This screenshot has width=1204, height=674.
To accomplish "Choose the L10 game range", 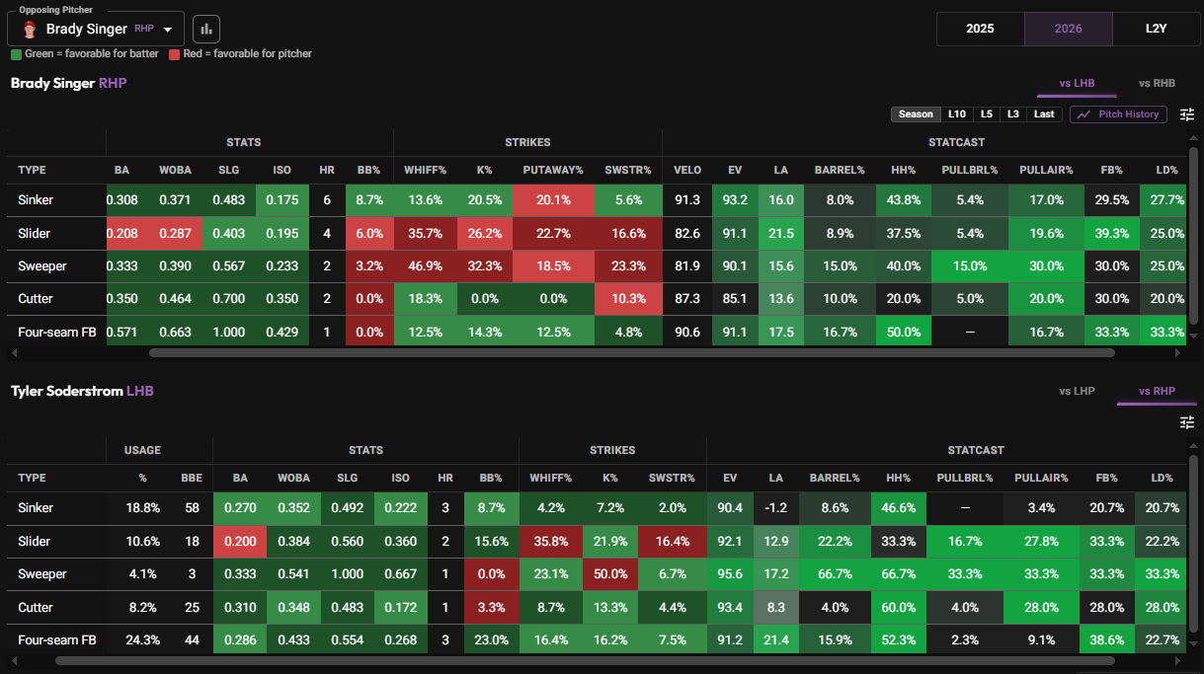I will click(956, 114).
